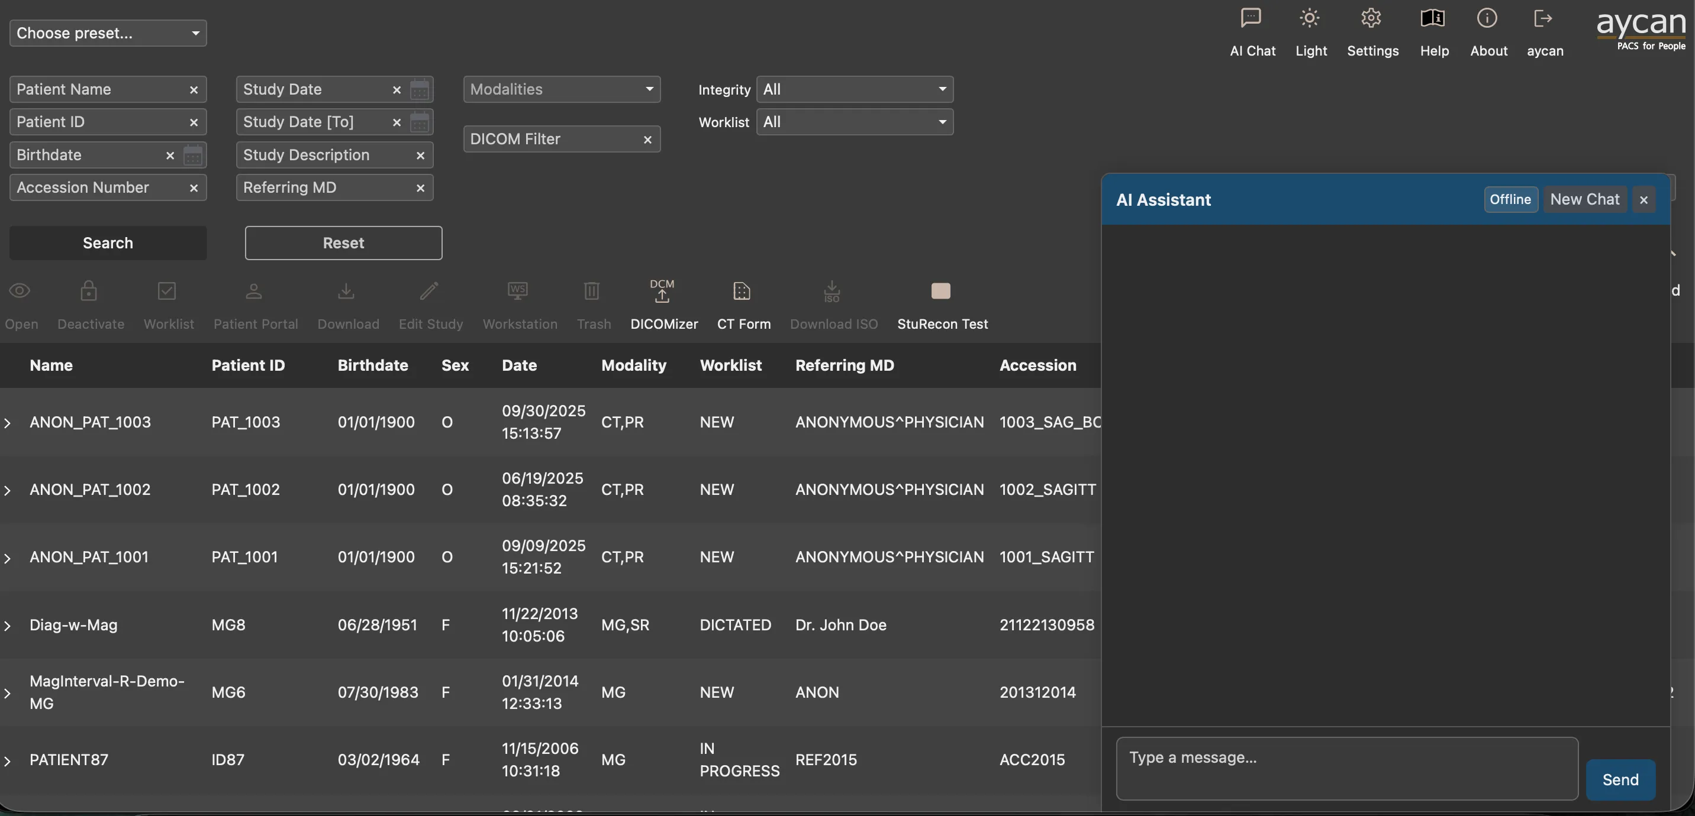
Task: Open the CT Form tool
Action: click(x=742, y=291)
